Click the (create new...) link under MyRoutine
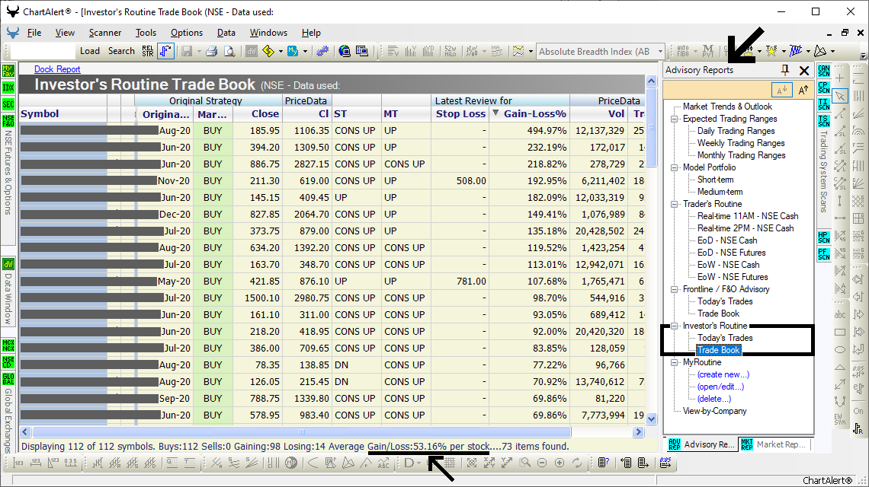Screen dimensions: 869x487 (x=723, y=374)
